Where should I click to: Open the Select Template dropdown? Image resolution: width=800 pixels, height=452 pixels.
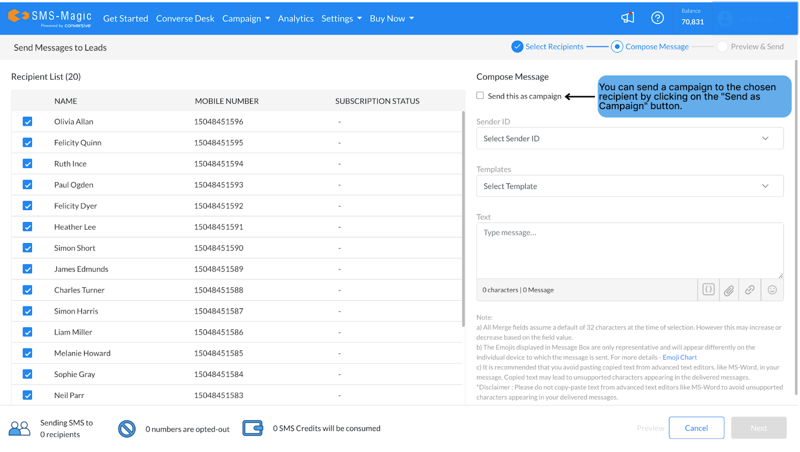(x=629, y=186)
